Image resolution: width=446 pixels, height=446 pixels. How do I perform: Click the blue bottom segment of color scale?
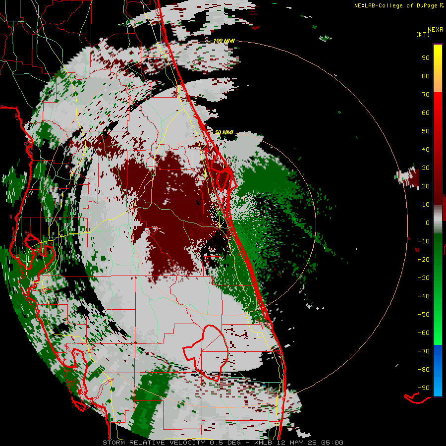click(x=438, y=371)
